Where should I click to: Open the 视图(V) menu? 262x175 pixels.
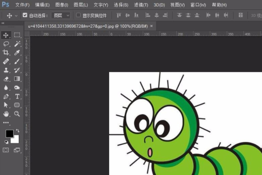pos(177,5)
